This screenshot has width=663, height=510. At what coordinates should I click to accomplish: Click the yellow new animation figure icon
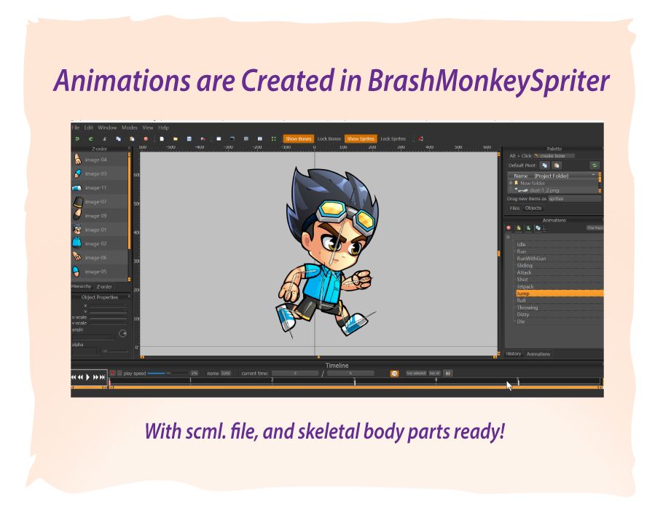519,228
